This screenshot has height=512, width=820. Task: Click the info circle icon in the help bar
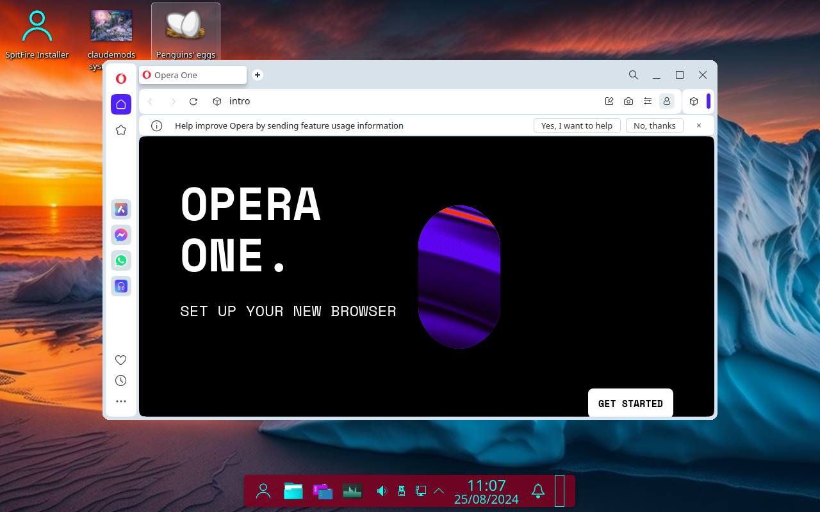(x=156, y=126)
